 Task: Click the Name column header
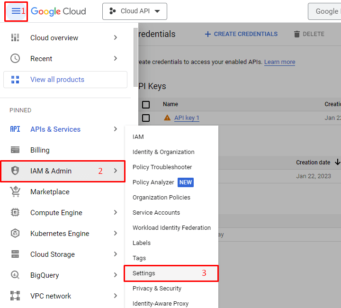tap(170, 104)
